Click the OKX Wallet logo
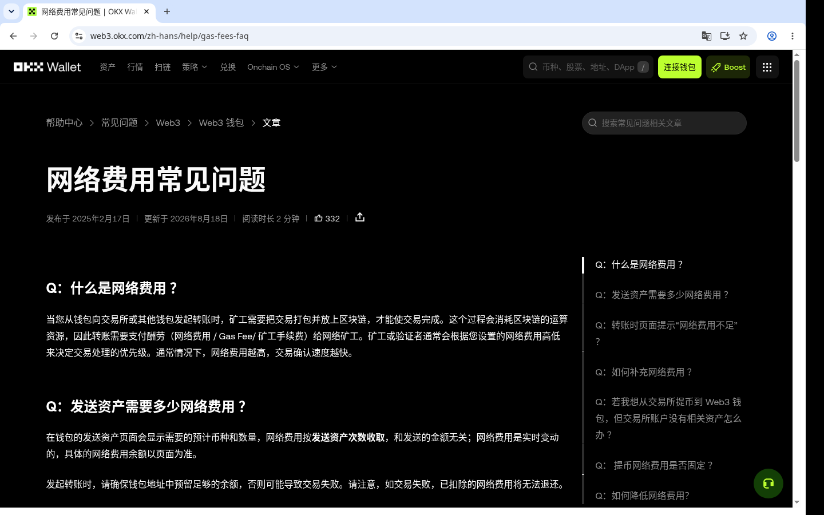This screenshot has height=515, width=824. [47, 67]
